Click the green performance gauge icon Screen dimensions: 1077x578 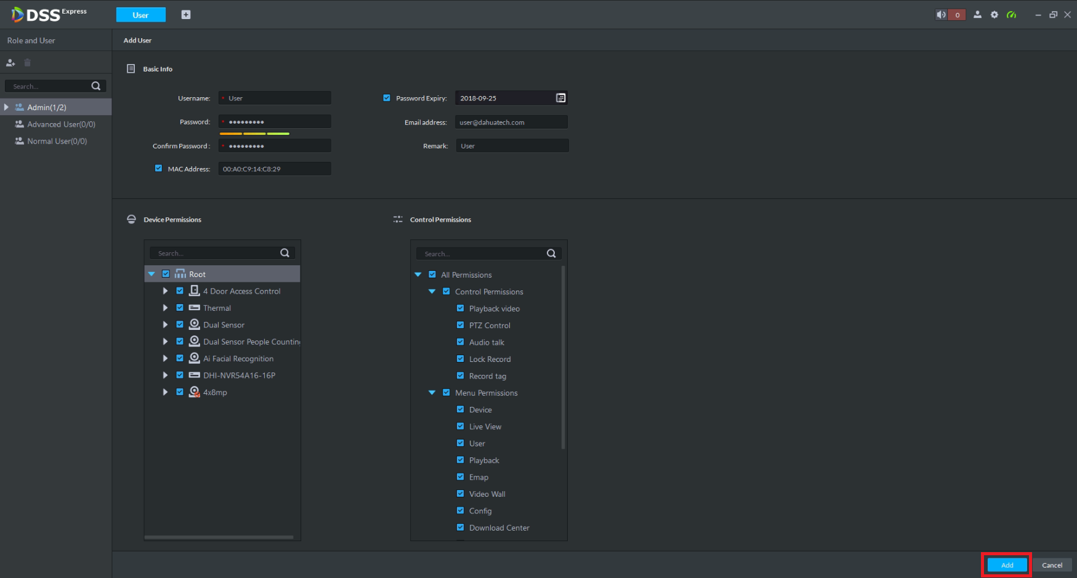click(x=1011, y=15)
